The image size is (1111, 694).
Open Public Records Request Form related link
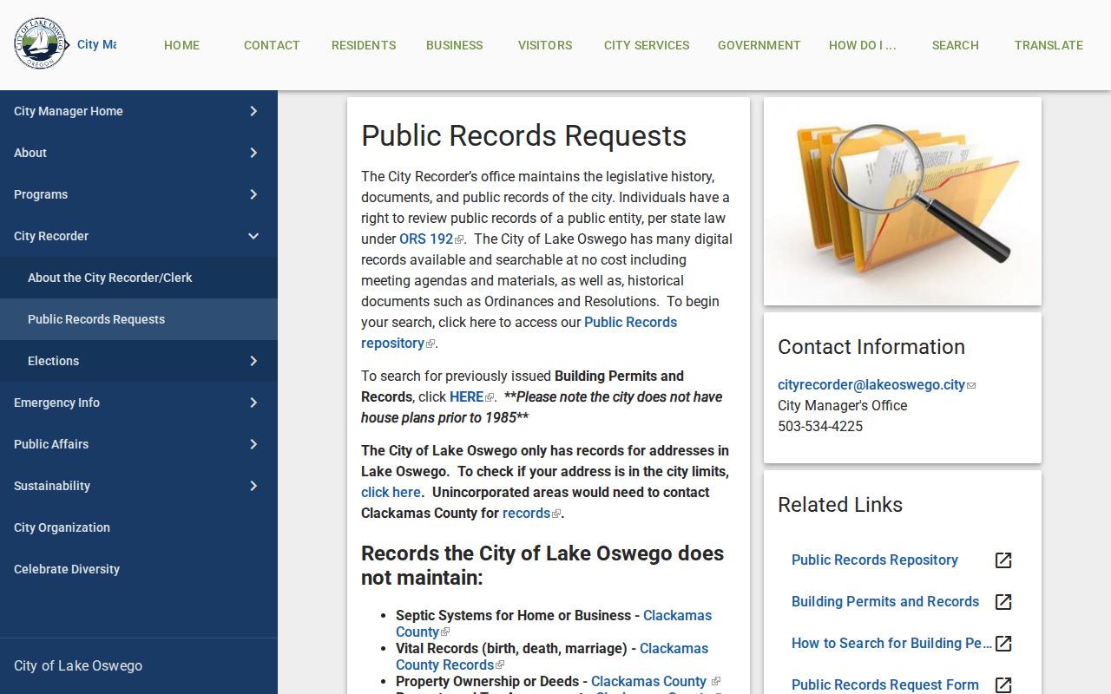click(x=885, y=685)
